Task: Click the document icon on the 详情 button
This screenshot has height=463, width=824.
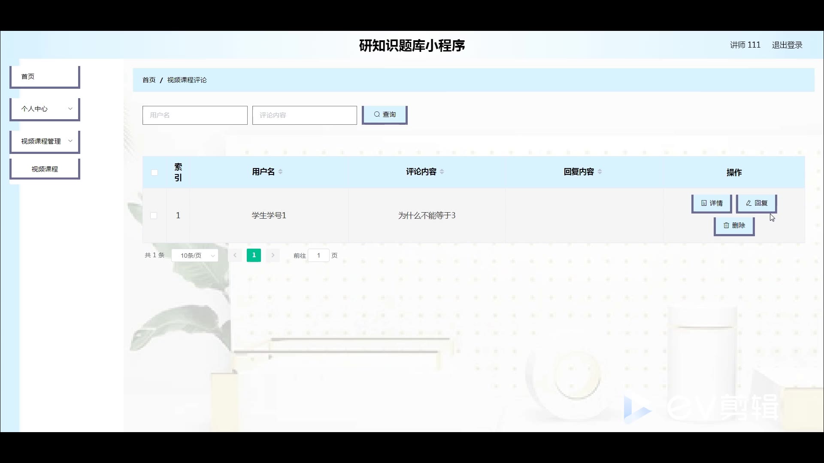Action: [x=704, y=203]
